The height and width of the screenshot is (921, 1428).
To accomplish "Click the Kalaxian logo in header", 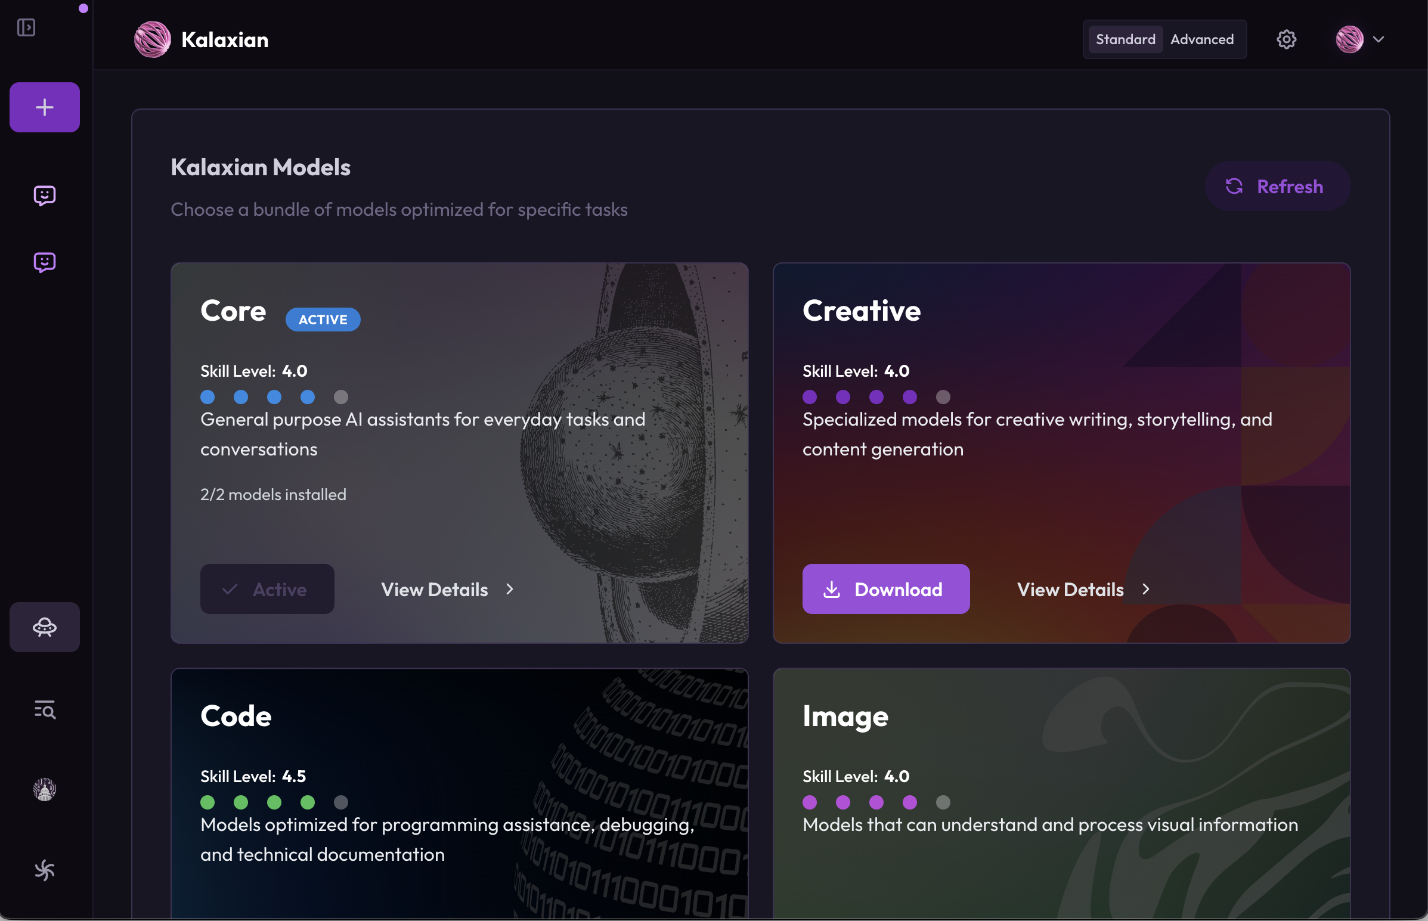I will pos(153,39).
